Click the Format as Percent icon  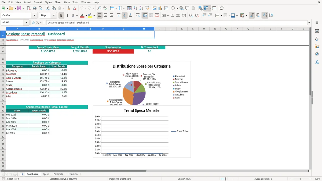coord(172,16)
